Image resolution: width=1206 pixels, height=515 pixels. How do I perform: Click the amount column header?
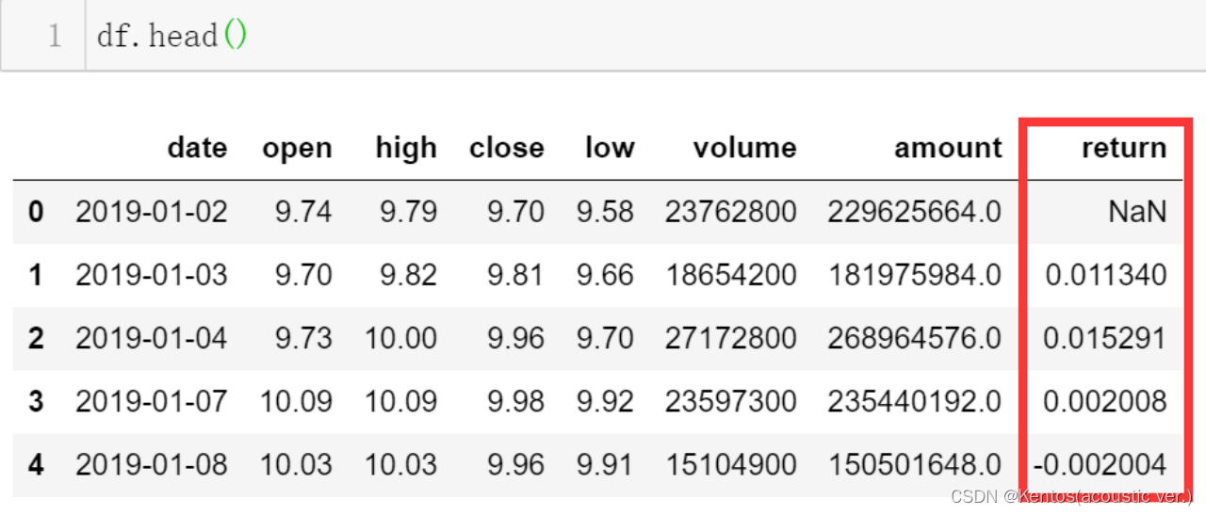pyautogui.click(x=948, y=148)
